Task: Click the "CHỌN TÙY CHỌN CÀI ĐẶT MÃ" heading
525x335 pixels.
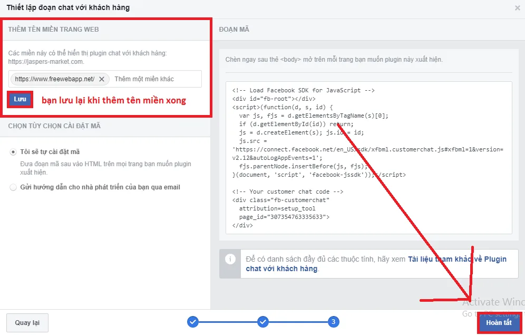Action: 54,126
